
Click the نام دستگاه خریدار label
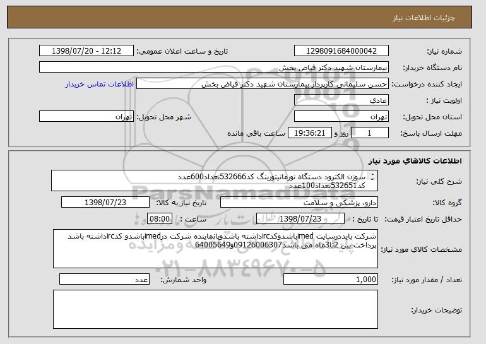pos(432,68)
